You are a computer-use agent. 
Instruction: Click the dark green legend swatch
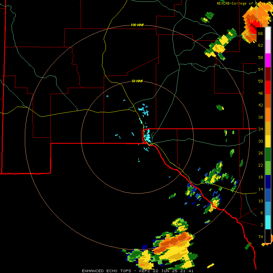click(x=268, y=155)
